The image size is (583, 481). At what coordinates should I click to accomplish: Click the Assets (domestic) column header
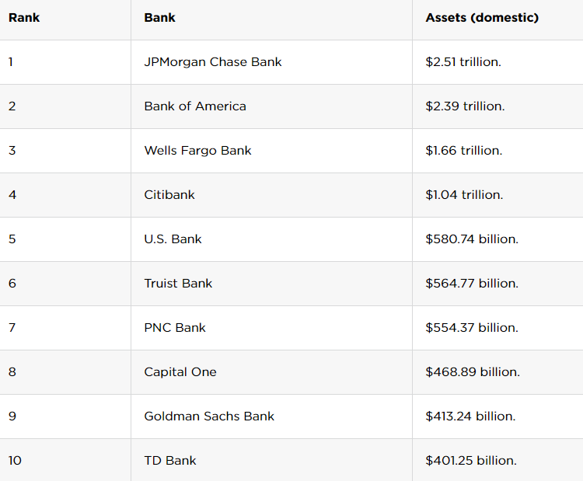482,17
